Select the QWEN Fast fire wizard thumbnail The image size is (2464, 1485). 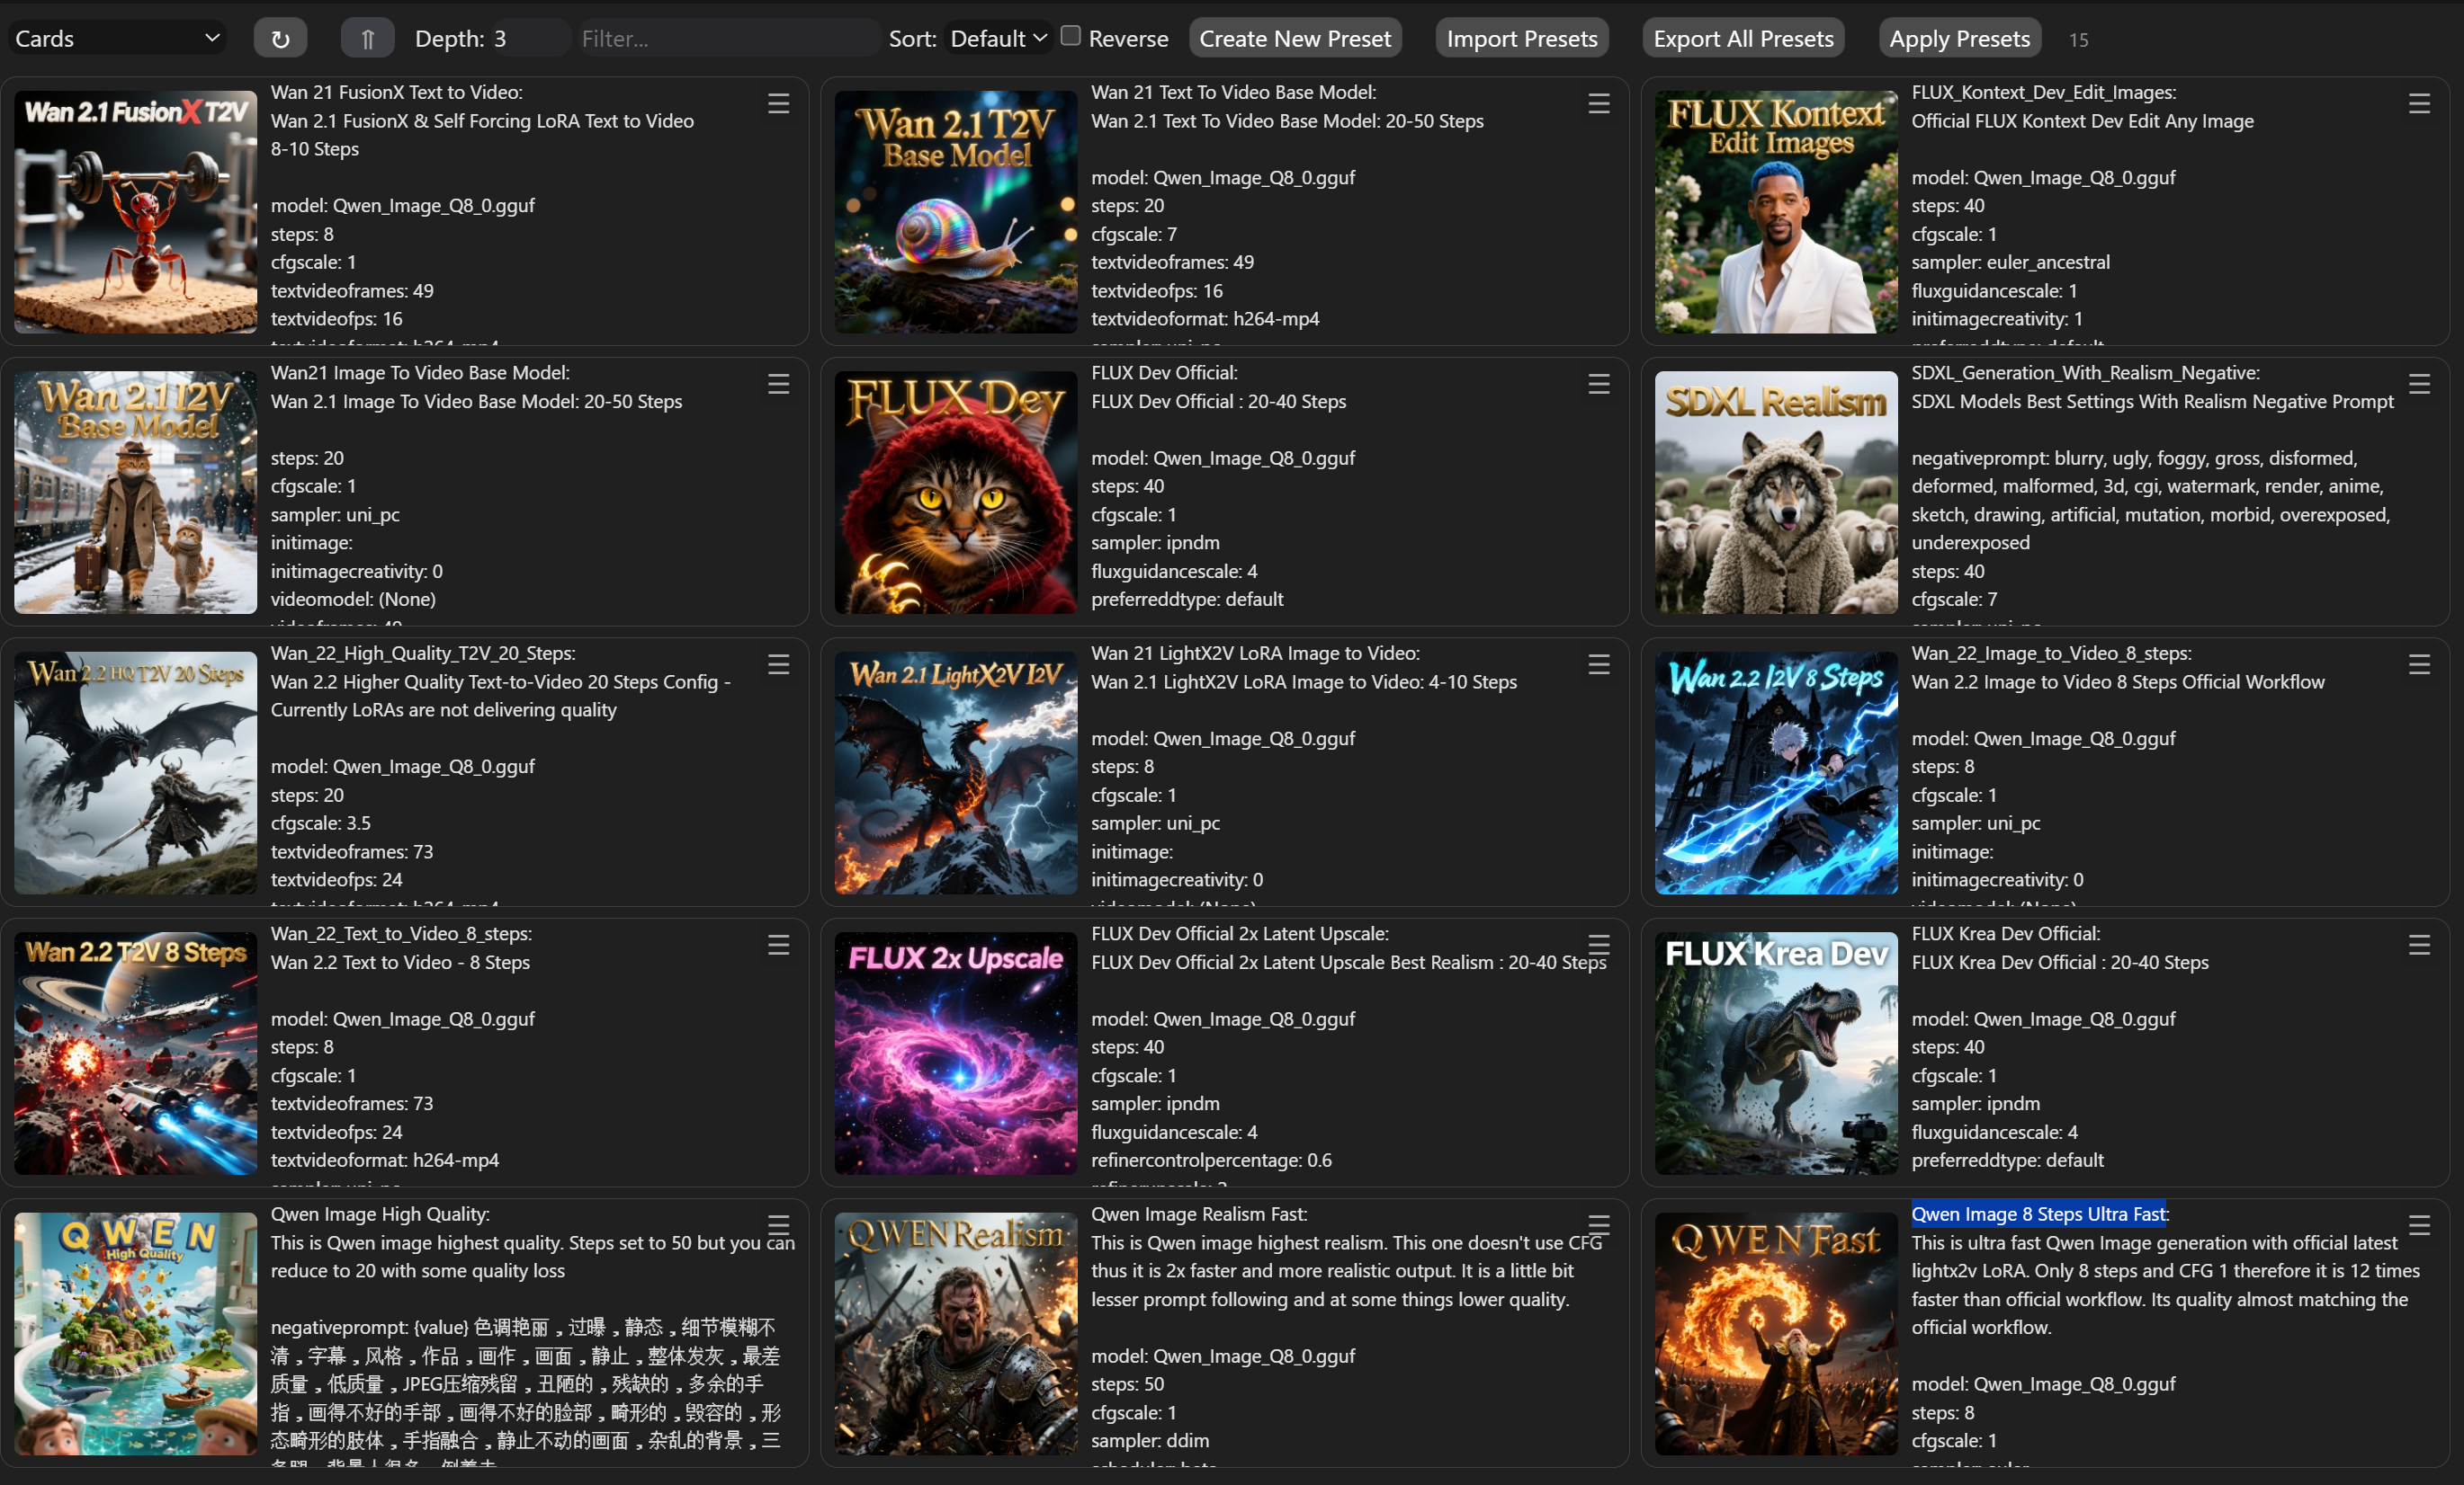[1775, 1333]
